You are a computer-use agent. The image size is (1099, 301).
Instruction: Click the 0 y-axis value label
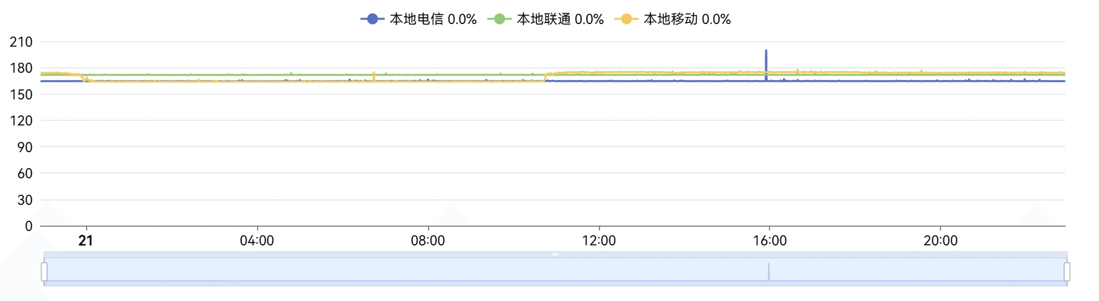(x=29, y=226)
